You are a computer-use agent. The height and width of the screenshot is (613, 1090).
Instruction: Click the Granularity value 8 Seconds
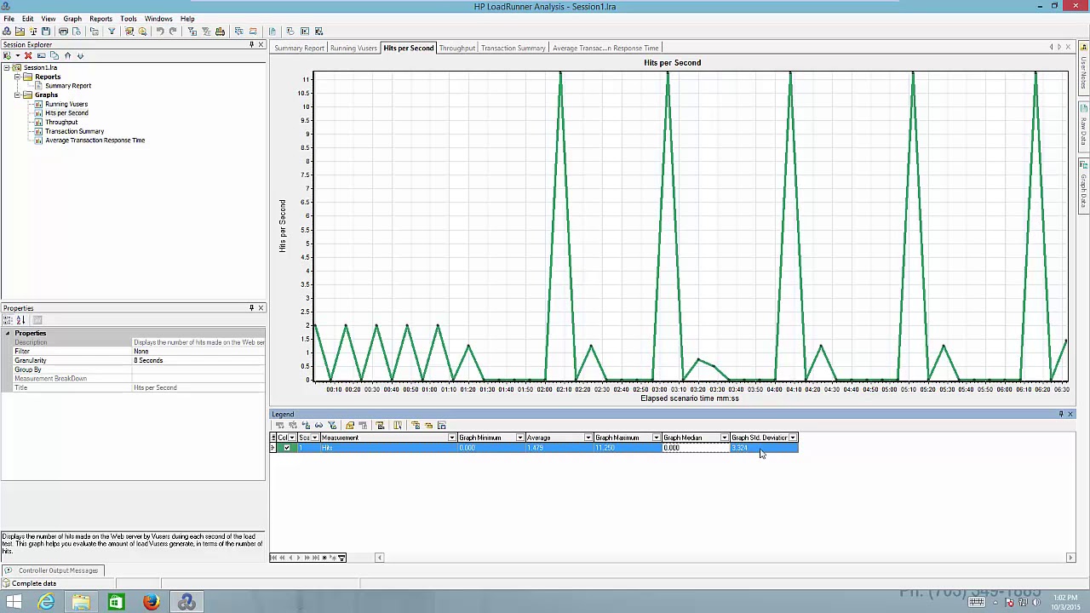[x=198, y=360]
